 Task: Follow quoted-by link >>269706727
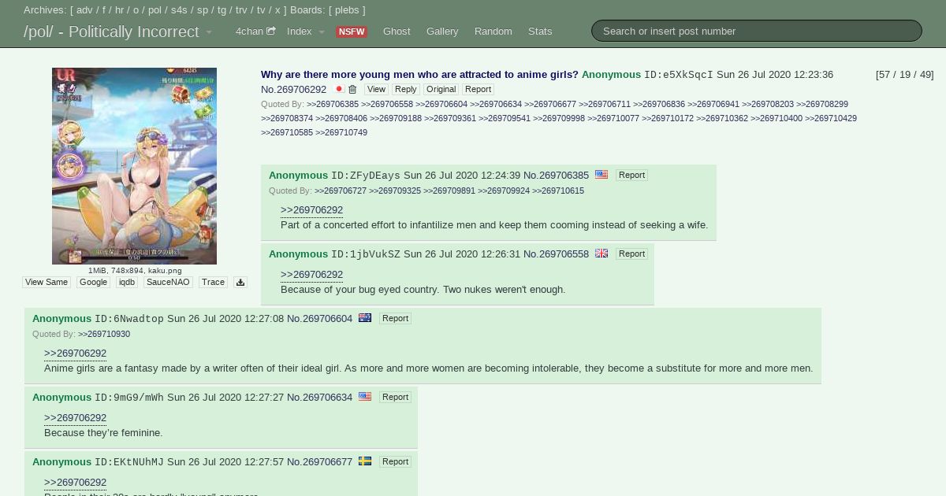(341, 191)
